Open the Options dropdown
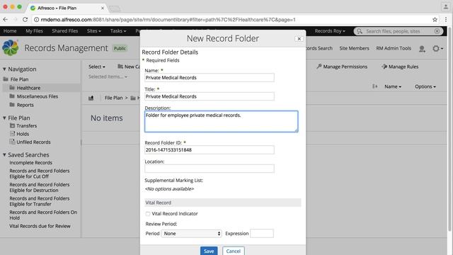 pos(425,86)
